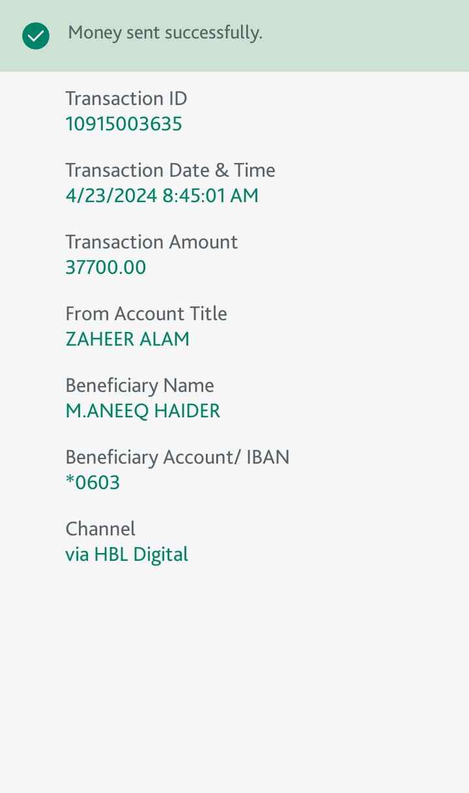Select the amount value 37700.00
The image size is (469, 793).
pyautogui.click(x=106, y=267)
